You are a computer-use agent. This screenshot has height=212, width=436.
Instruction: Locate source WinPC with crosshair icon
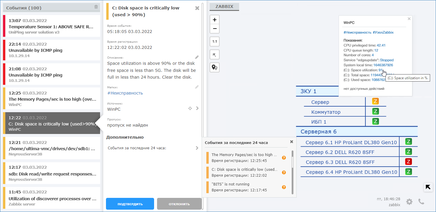coord(190,109)
